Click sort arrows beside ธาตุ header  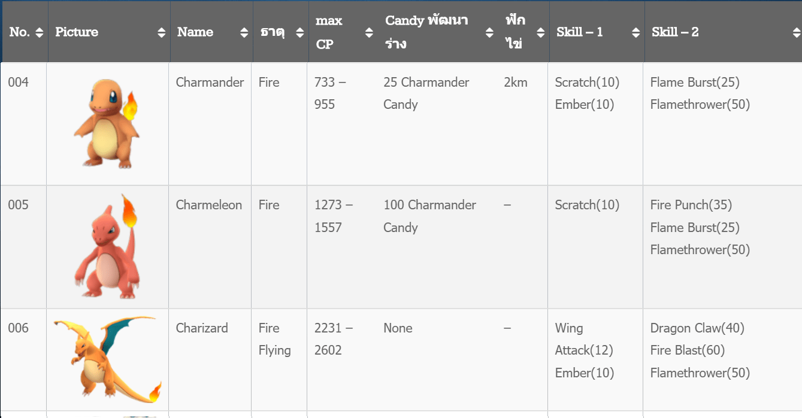click(x=300, y=32)
